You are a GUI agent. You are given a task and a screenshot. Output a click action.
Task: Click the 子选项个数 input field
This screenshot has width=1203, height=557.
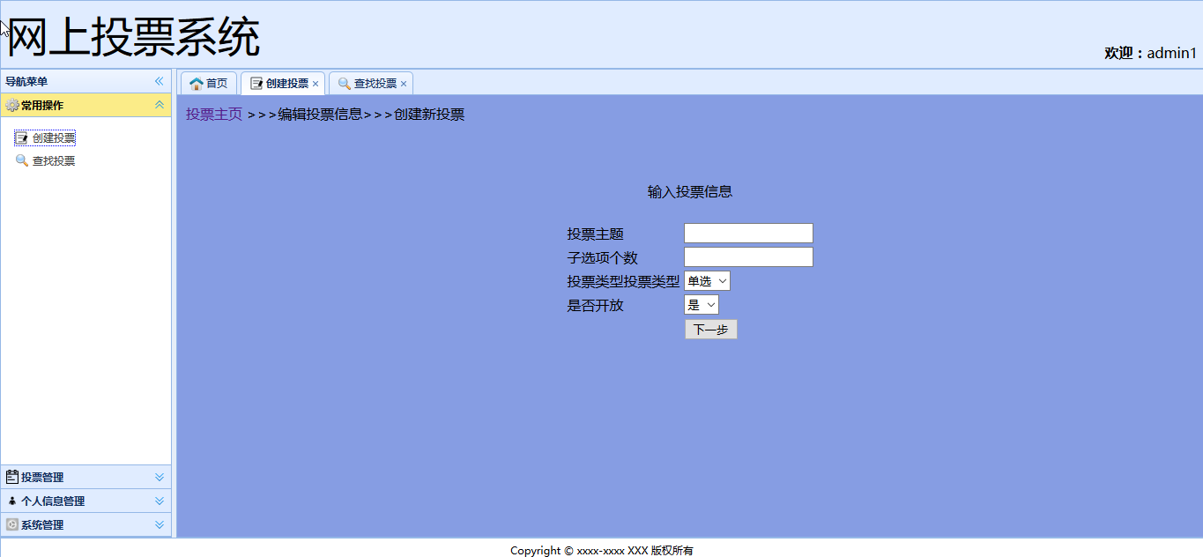click(748, 256)
